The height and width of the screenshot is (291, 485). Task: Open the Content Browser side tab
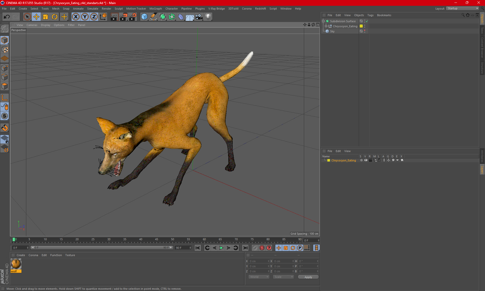(x=482, y=47)
